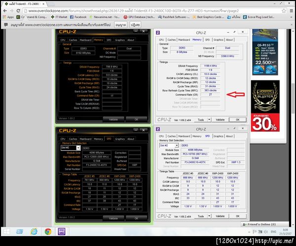Open the Windows Start button

tap(6, 232)
